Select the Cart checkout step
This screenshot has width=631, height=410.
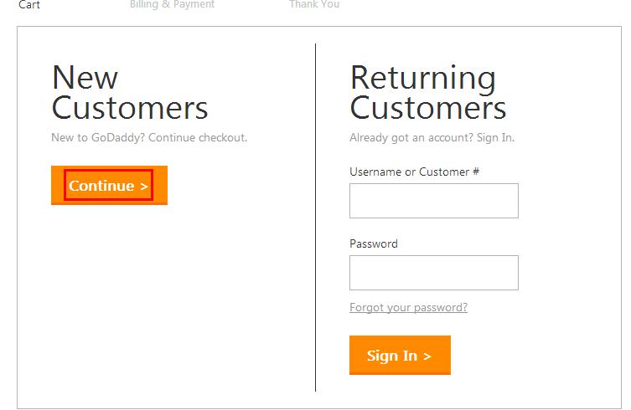tap(29, 5)
